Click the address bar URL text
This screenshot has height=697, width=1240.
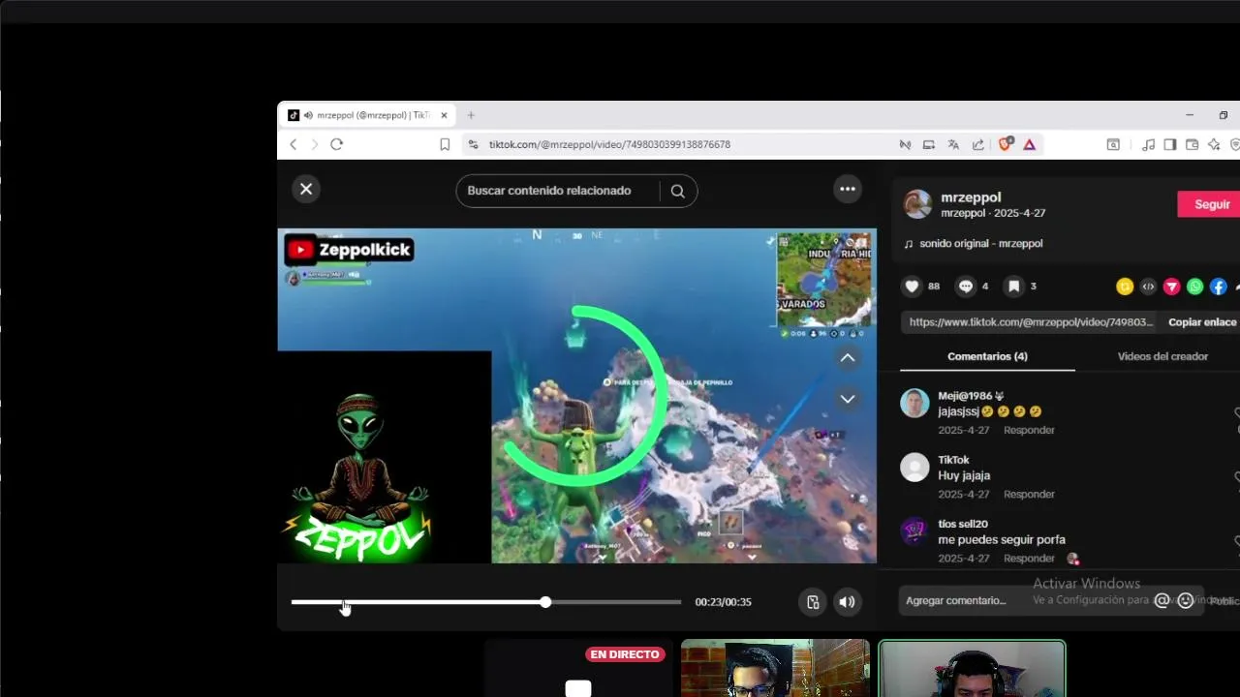tap(609, 144)
